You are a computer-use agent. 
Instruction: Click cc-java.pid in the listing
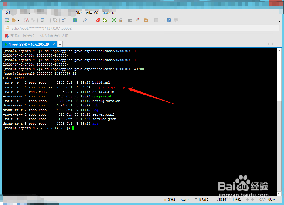click(103, 92)
